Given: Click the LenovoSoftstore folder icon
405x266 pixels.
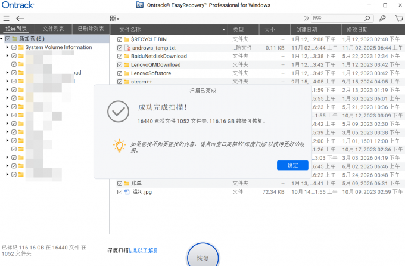Looking at the screenshot, I should click(126, 73).
